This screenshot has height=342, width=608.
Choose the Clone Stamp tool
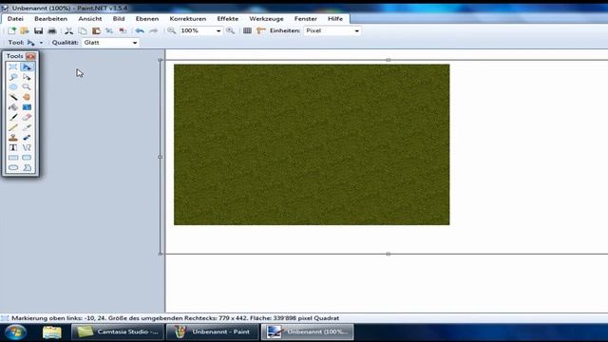[x=13, y=137]
